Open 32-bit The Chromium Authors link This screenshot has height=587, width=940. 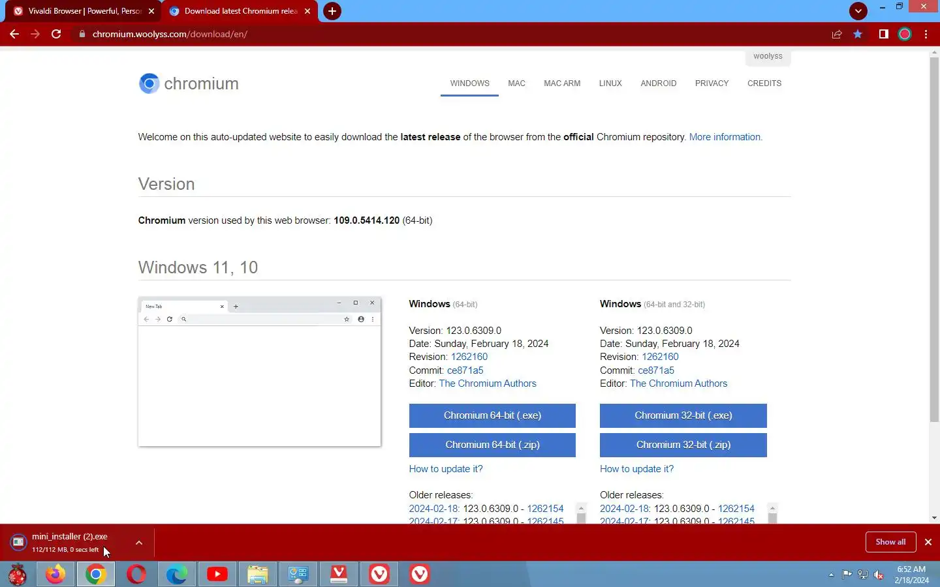coord(678,384)
